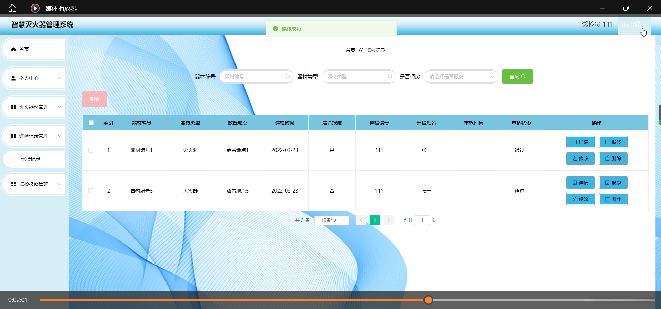Viewport: 661px width, 309px height.
Task: Click the 器材编号 column header
Action: (x=142, y=123)
